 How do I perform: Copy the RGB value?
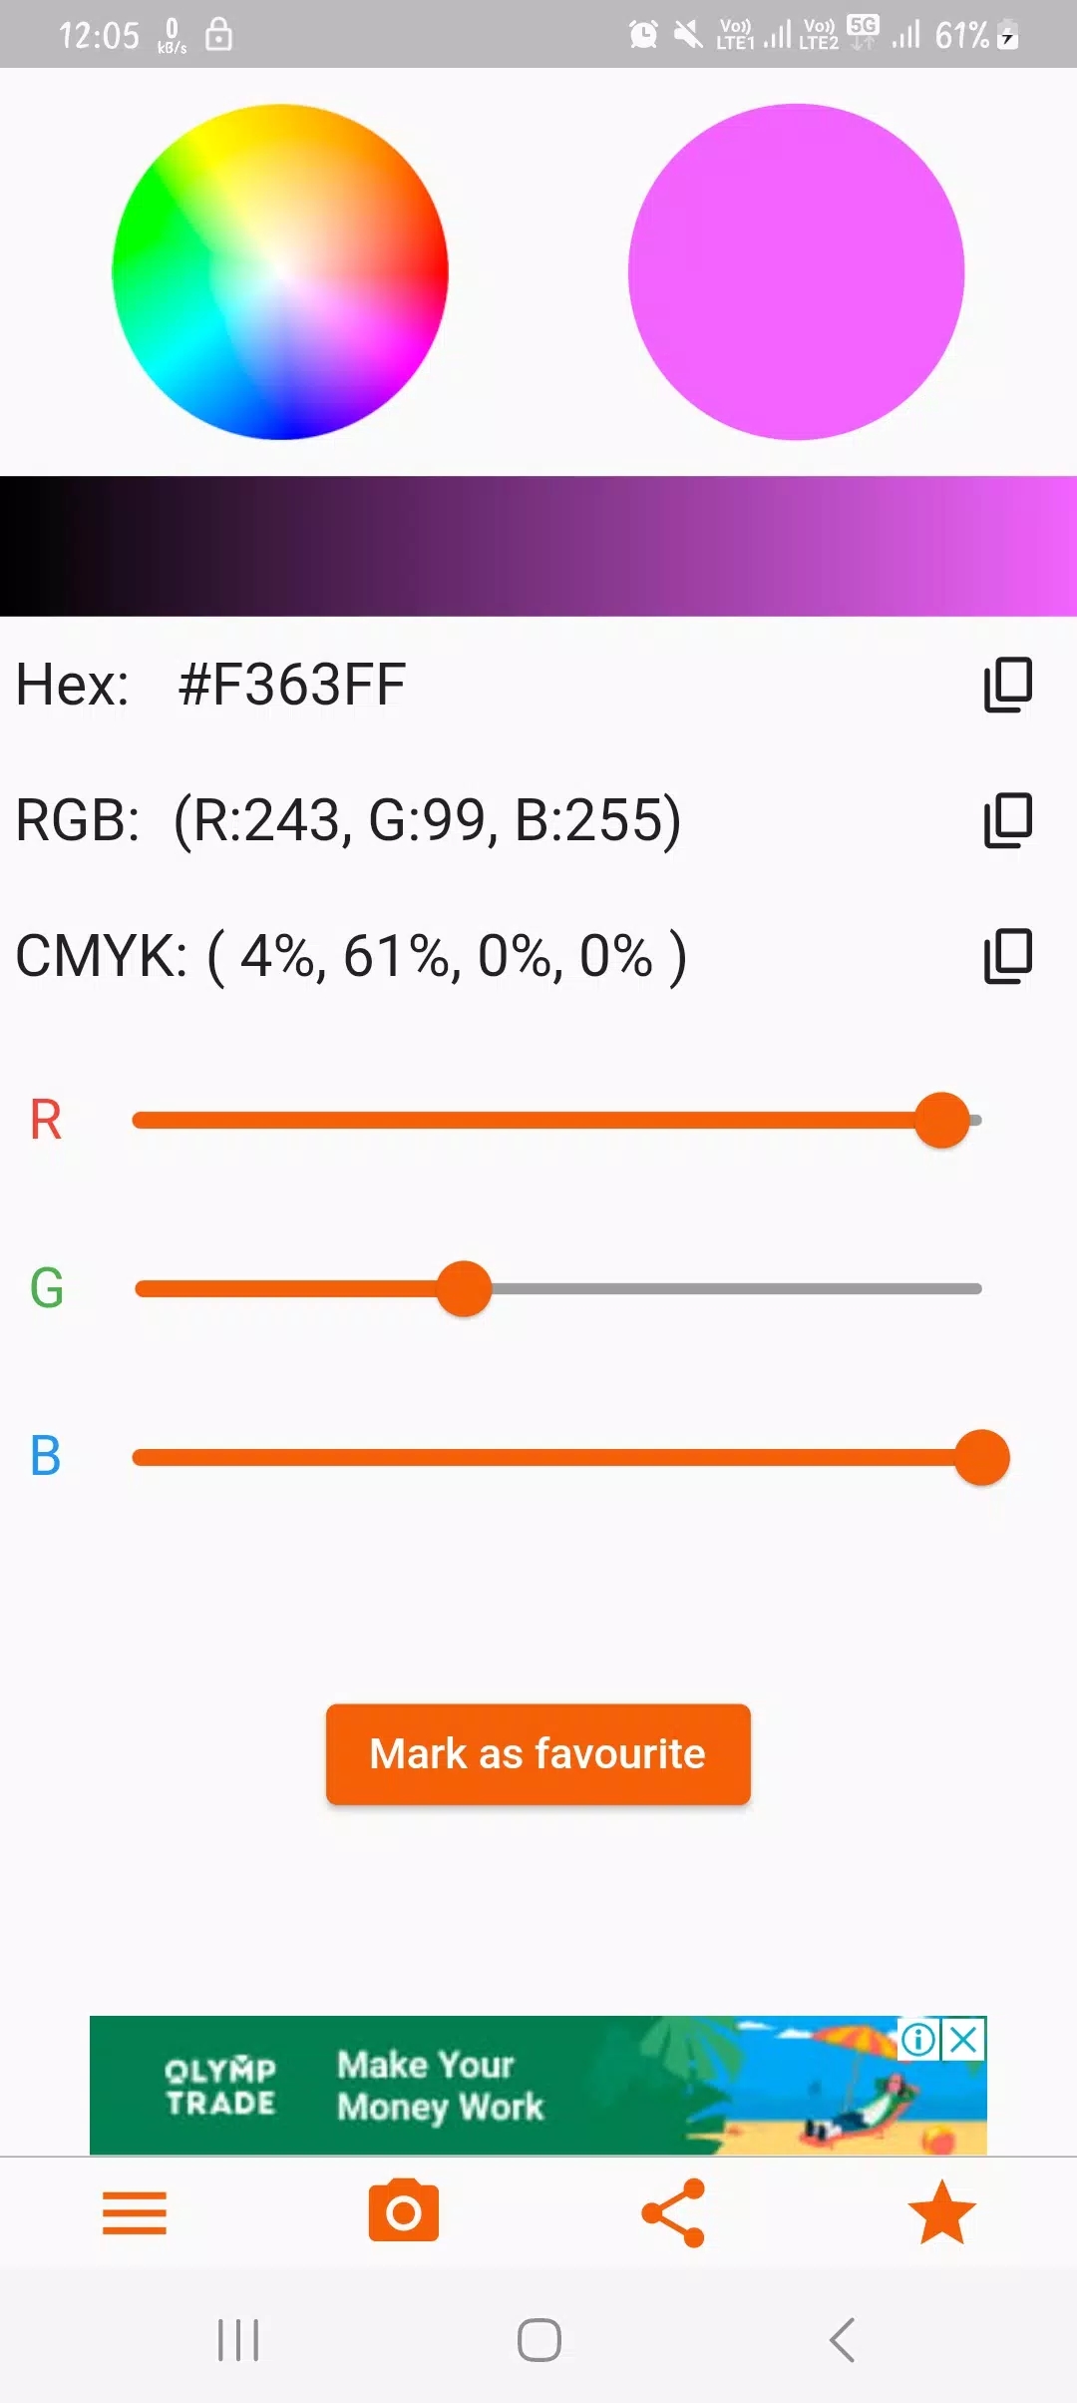point(1007,820)
